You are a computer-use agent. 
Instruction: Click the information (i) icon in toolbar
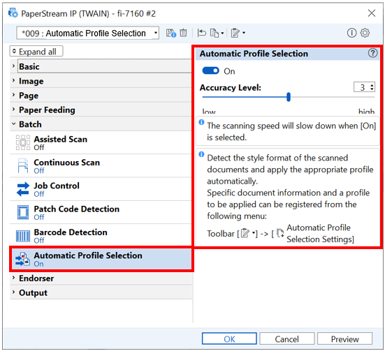(351, 33)
